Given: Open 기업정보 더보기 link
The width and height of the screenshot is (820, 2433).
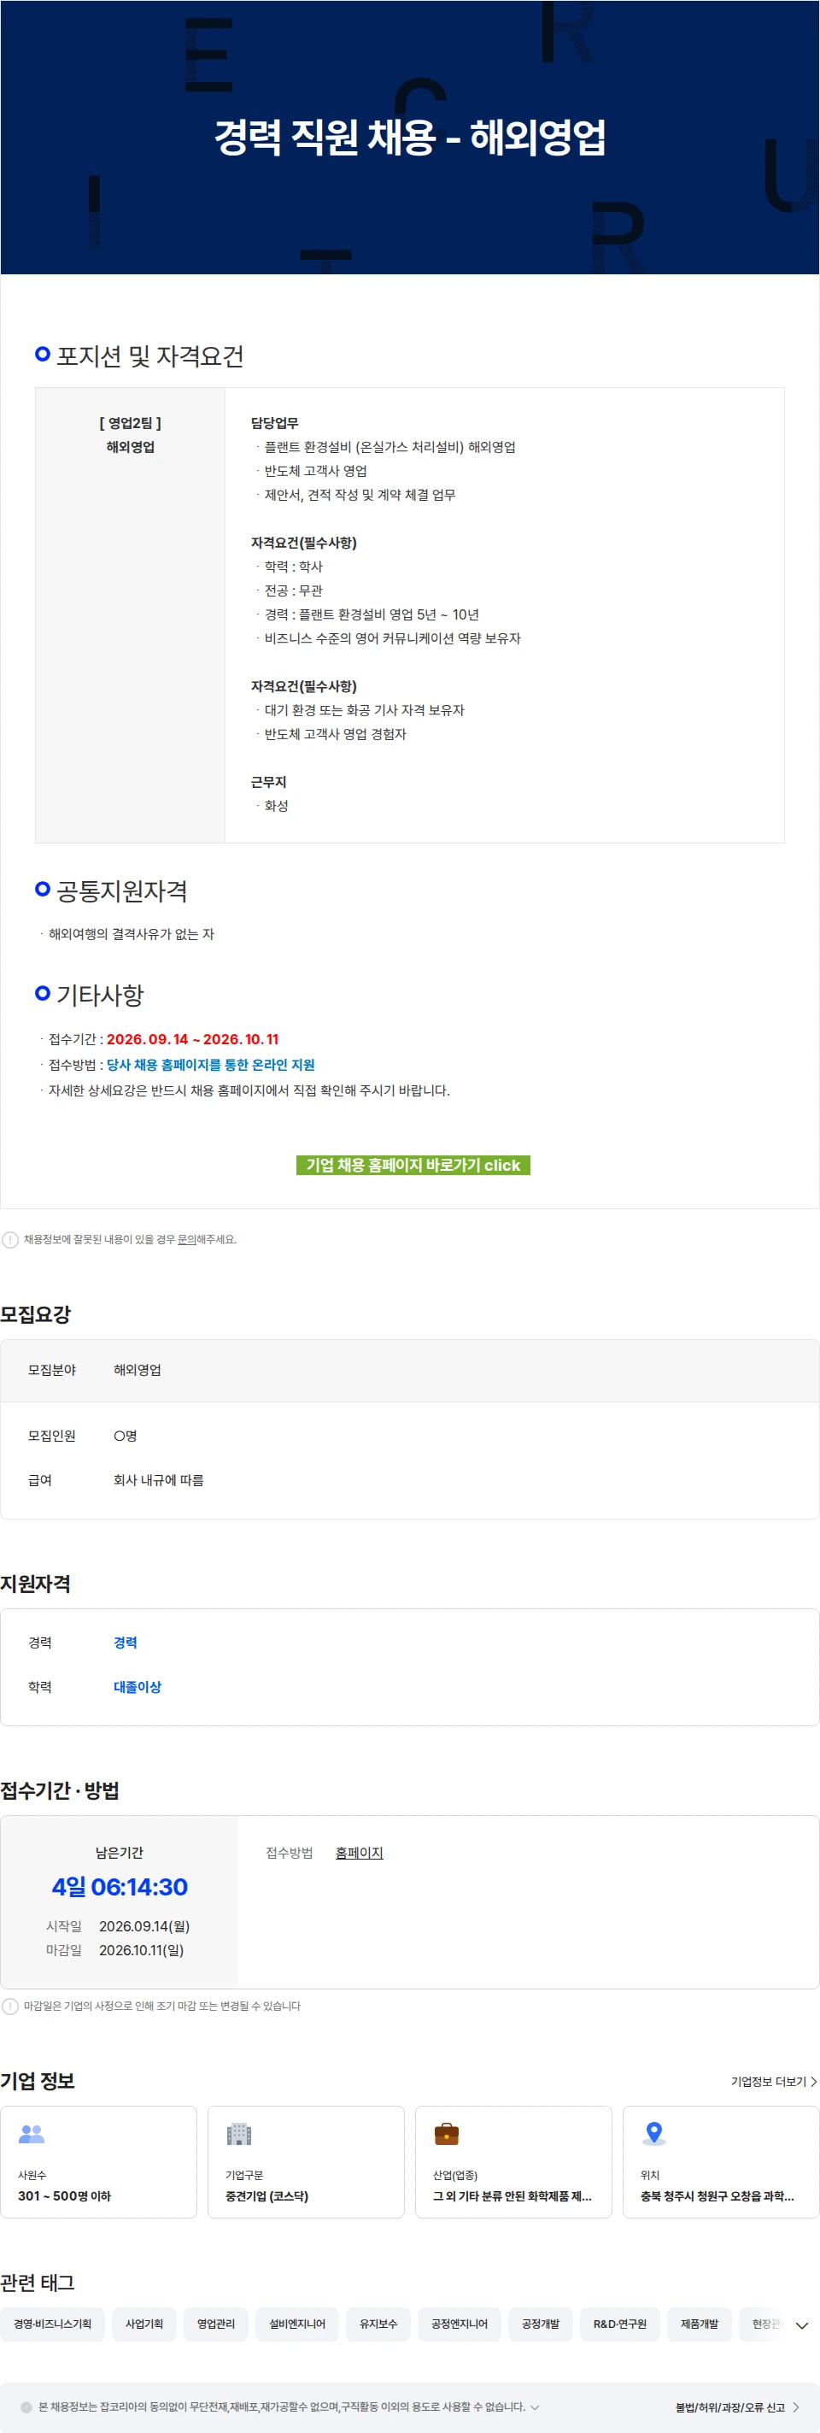Looking at the screenshot, I should (774, 2081).
